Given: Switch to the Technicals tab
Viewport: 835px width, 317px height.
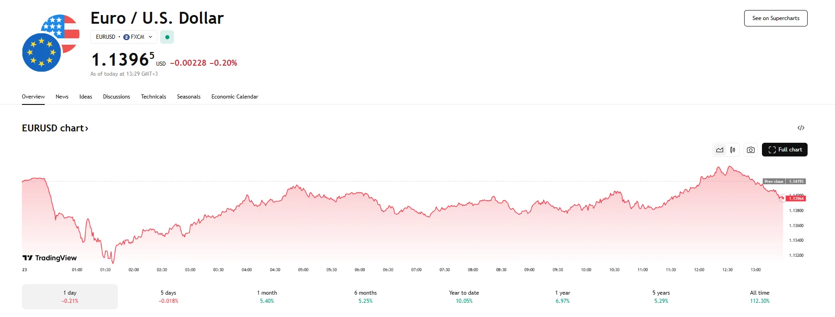Looking at the screenshot, I should click(x=153, y=97).
